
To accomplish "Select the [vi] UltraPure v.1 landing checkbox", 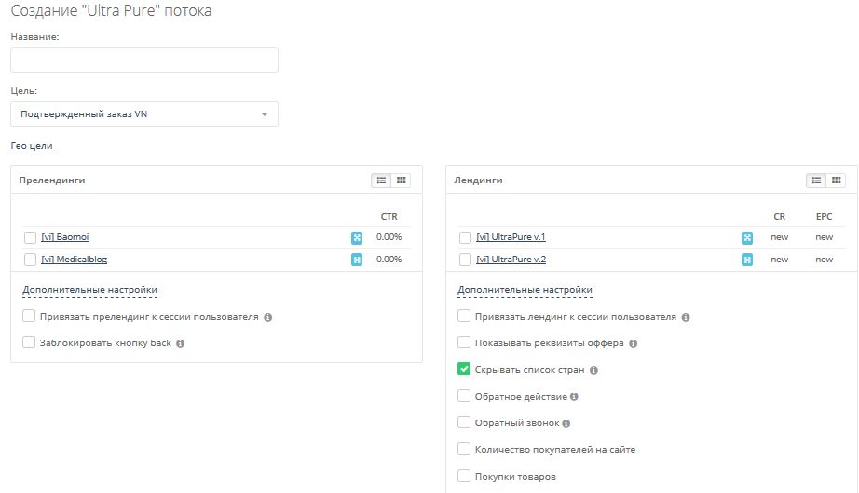I will tap(465, 237).
